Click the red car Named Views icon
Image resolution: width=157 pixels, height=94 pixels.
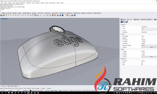38,15
